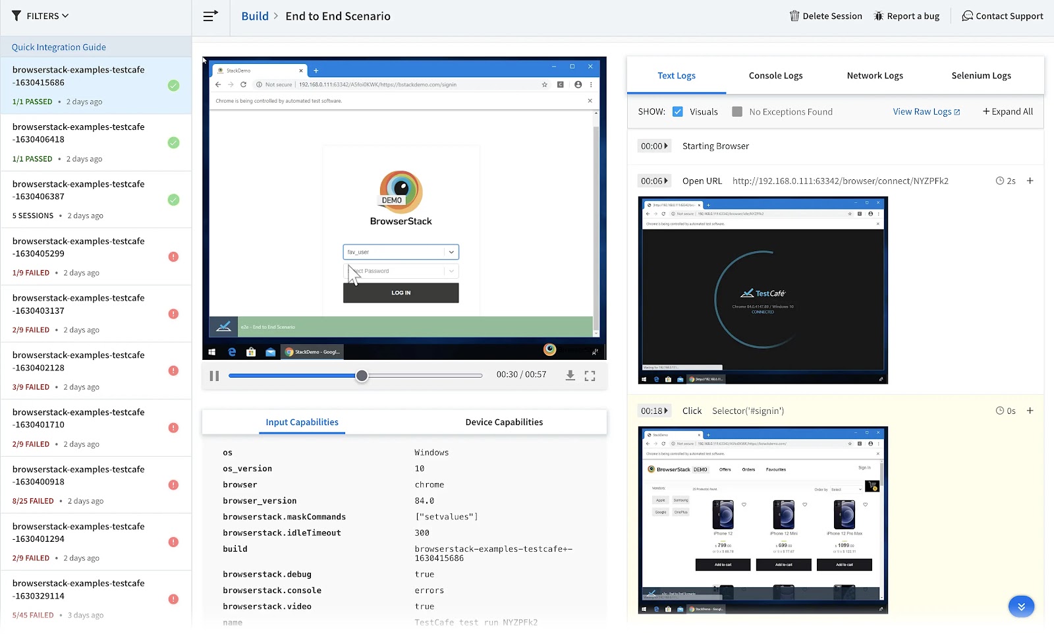This screenshot has height=638, width=1054.
Task: Enter fullscreen mode for the video player
Action: 590,375
